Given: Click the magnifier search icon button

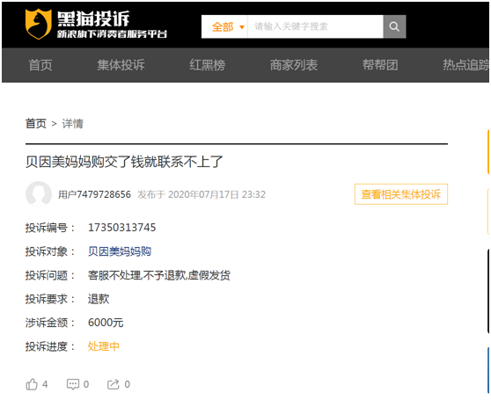Looking at the screenshot, I should click(394, 26).
